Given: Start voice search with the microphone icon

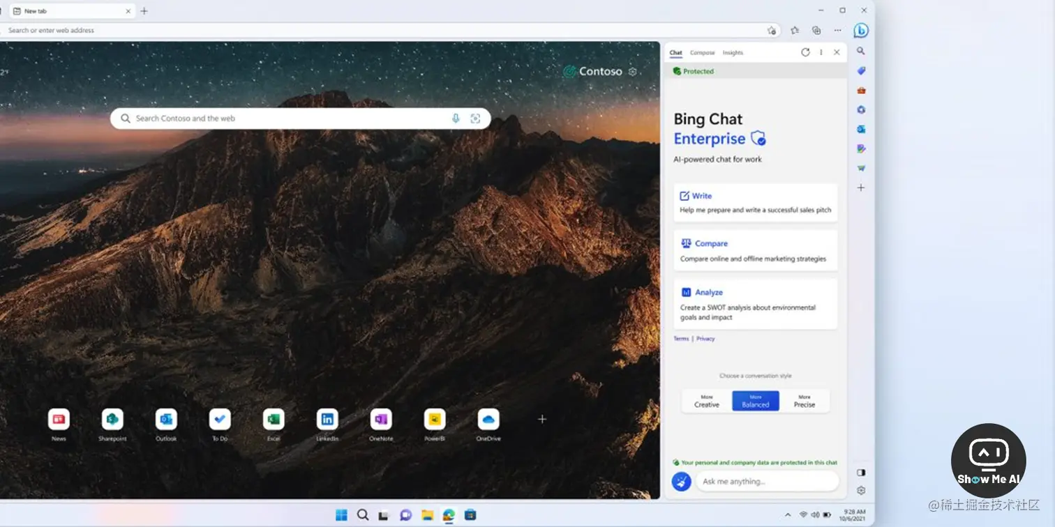Looking at the screenshot, I should tap(456, 119).
